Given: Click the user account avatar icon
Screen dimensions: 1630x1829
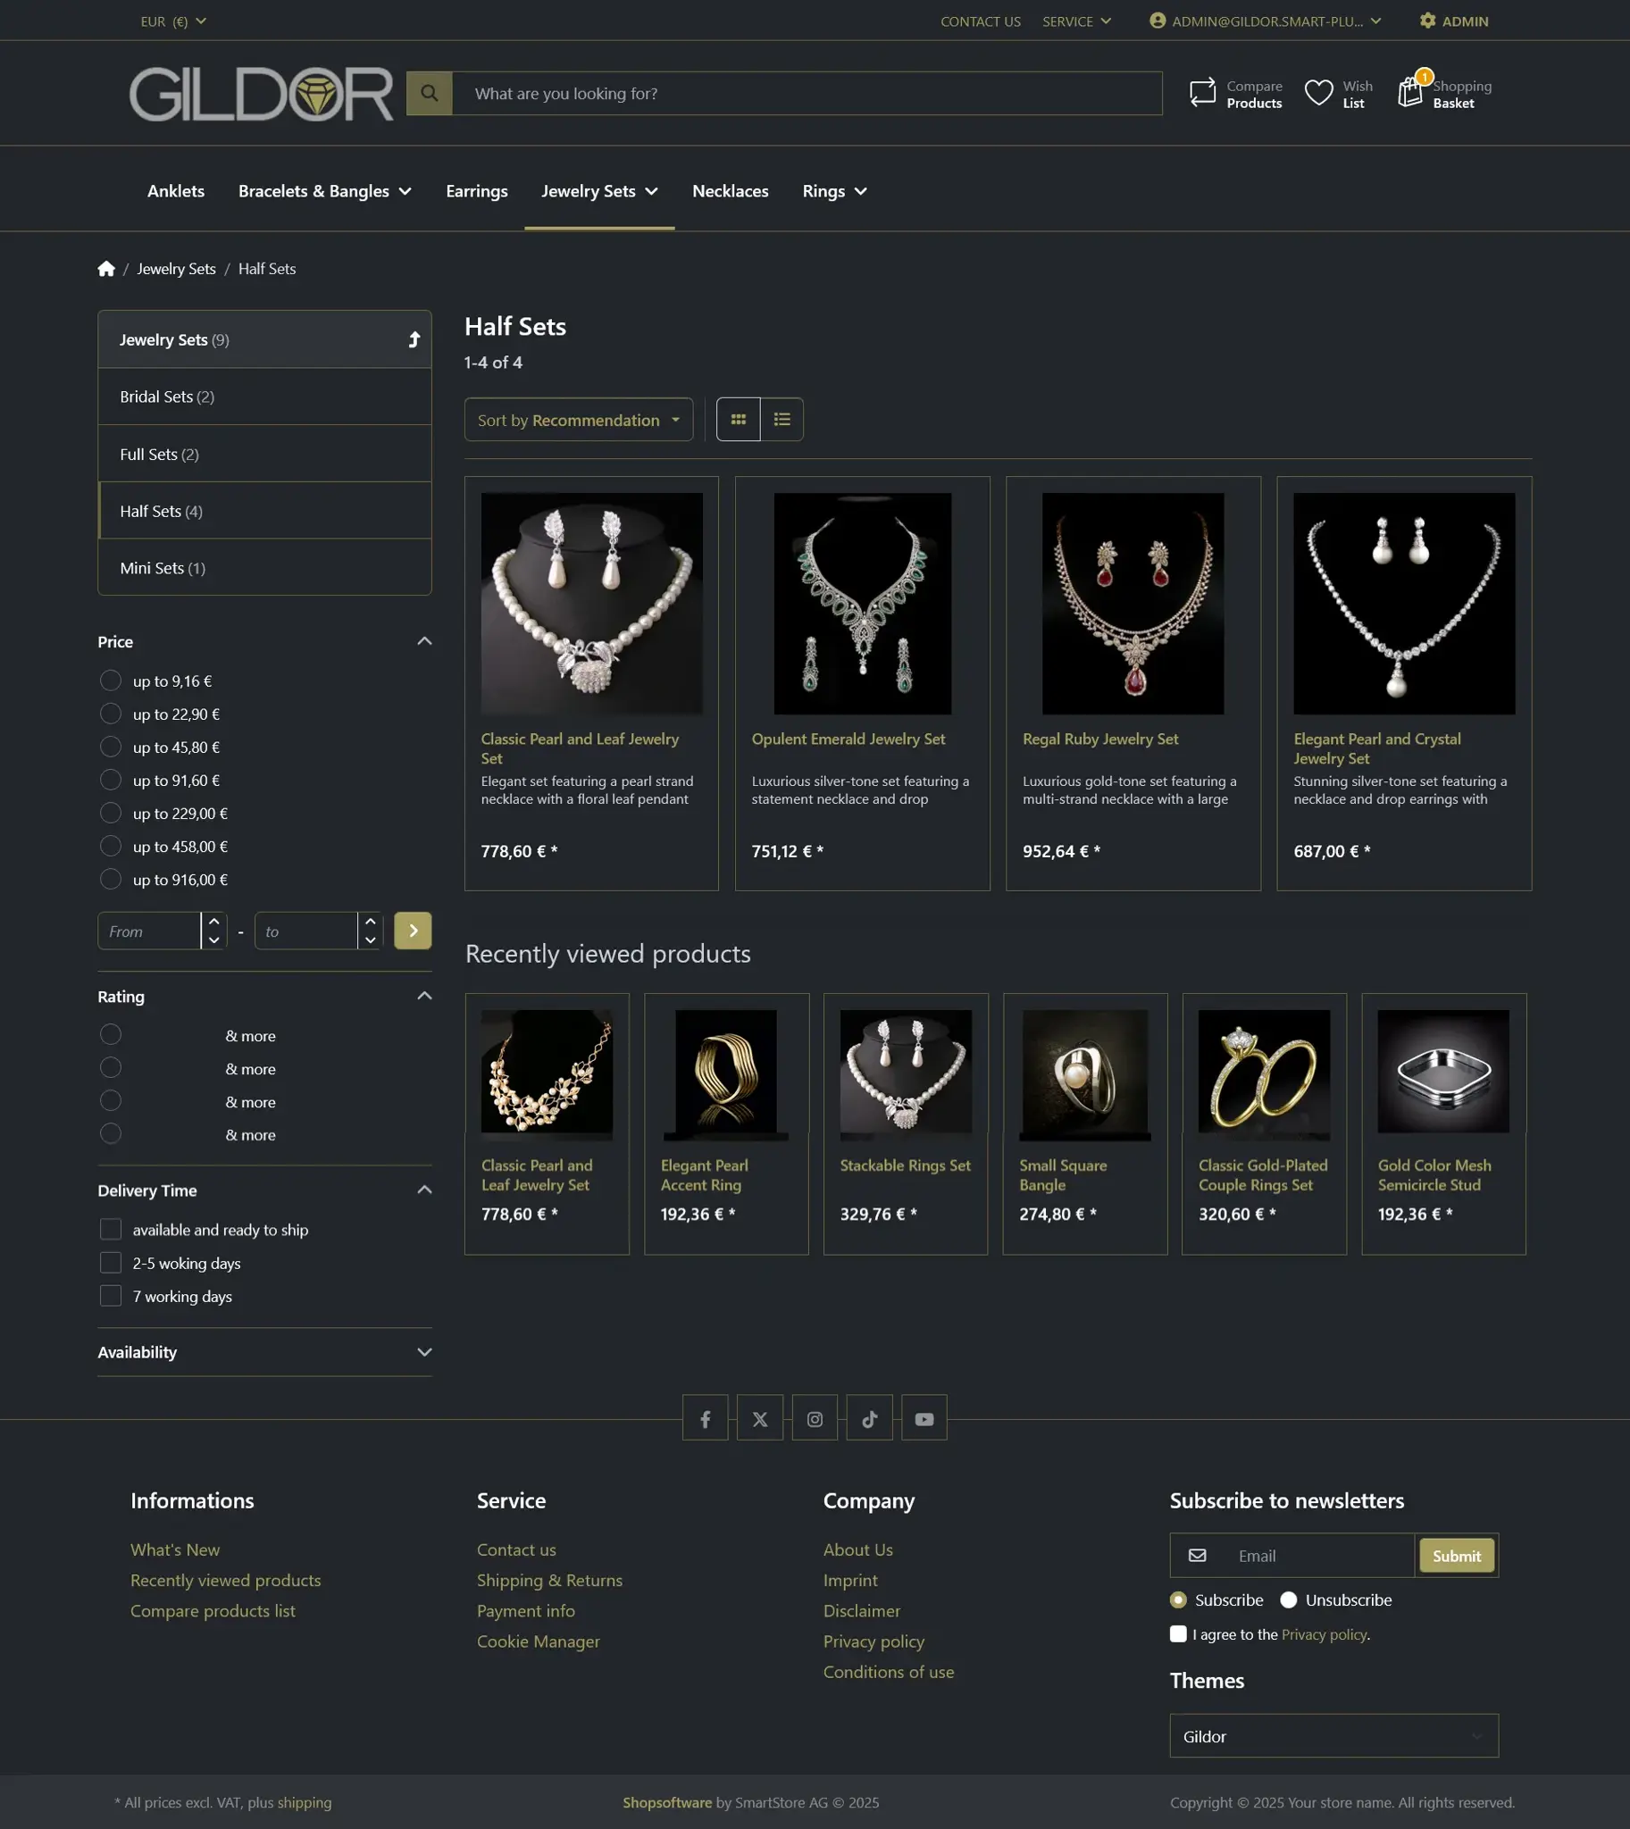Looking at the screenshot, I should click(1158, 21).
